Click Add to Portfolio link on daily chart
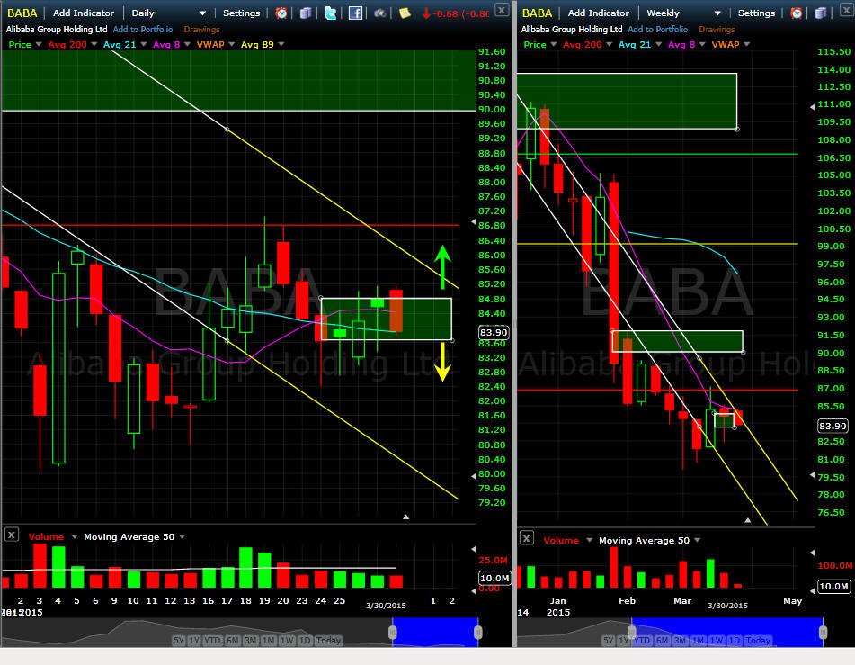 [143, 30]
